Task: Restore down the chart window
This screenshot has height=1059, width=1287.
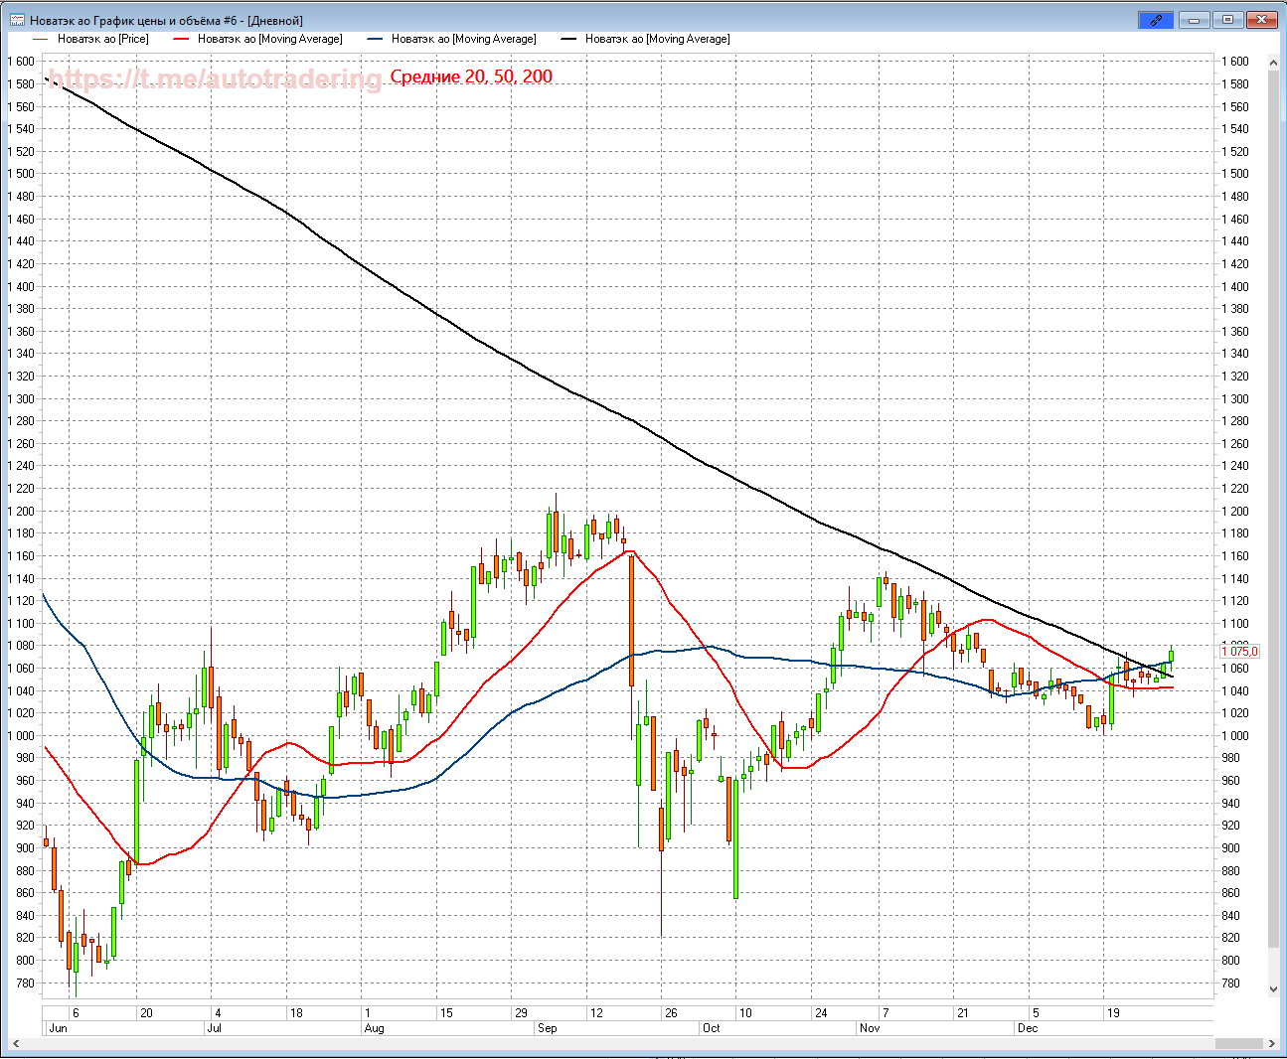Action: pyautogui.click(x=1227, y=20)
